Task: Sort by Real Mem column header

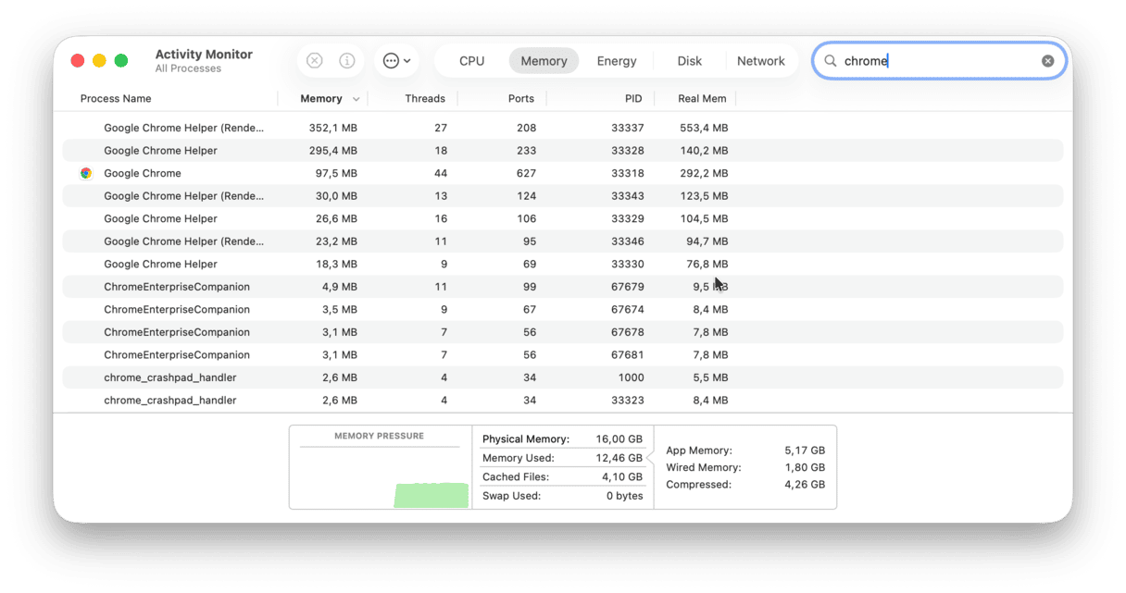Action: coord(701,99)
